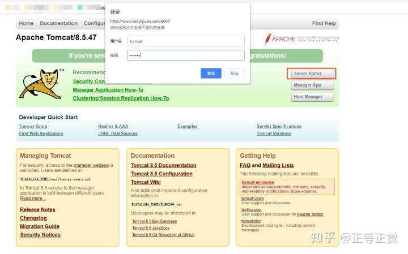
Task: Open tomcat-announce mailing list link
Action: point(258,182)
